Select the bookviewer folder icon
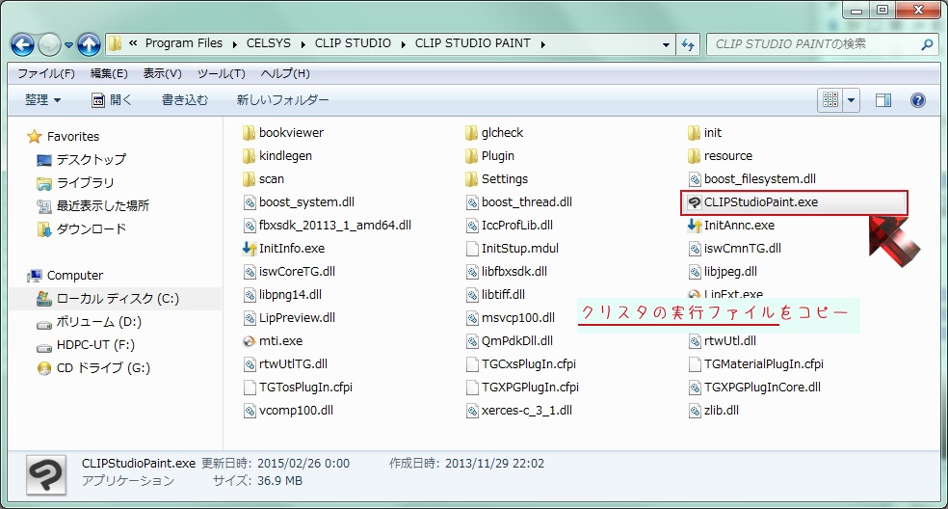Screen dimensions: 948x509 (250, 132)
